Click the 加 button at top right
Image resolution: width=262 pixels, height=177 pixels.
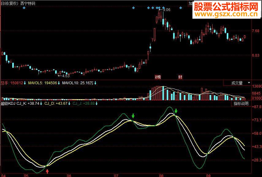pos(190,3)
